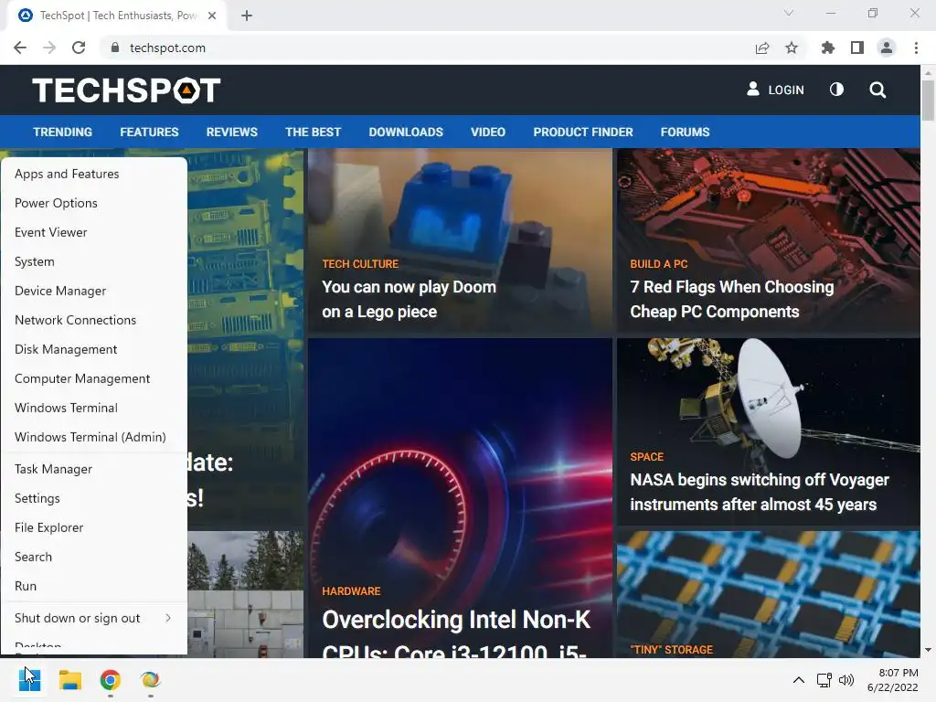936x702 pixels.
Task: Click the Windows Start button
Action: coord(29,680)
